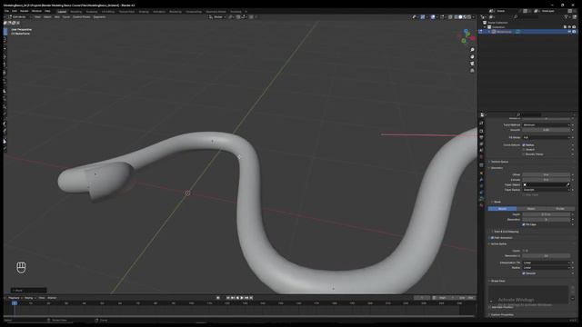This screenshot has height=327, width=582.
Task: Open the Object Data curve properties tab
Action: [x=482, y=199]
